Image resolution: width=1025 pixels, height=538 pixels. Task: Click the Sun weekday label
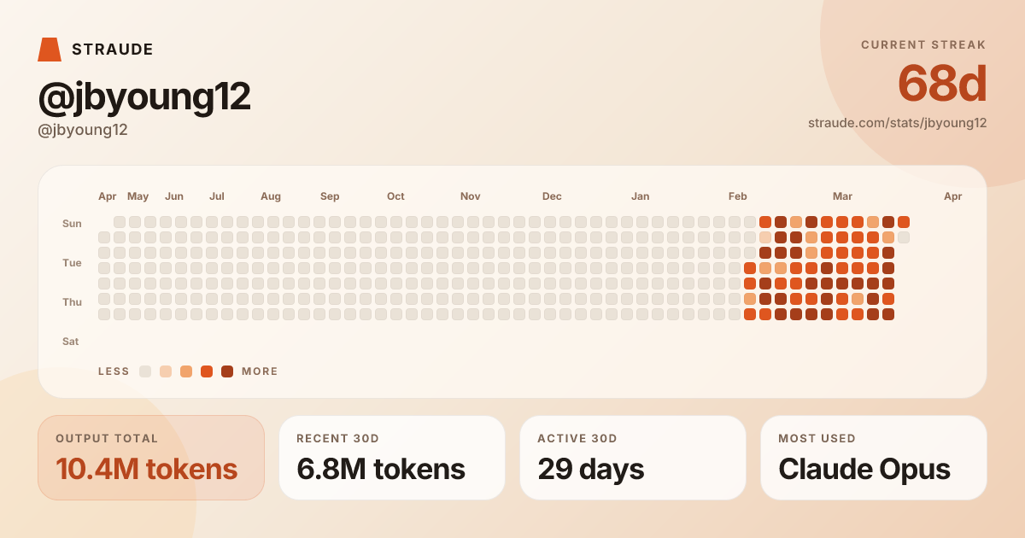click(x=72, y=224)
